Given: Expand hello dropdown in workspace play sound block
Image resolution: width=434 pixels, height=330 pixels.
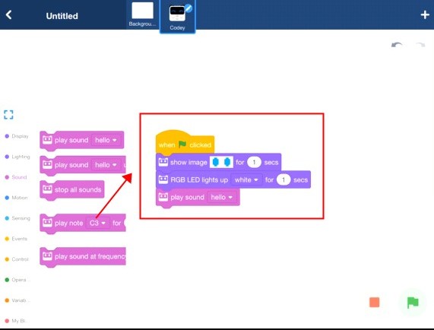Looking at the screenshot, I should click(x=222, y=198).
